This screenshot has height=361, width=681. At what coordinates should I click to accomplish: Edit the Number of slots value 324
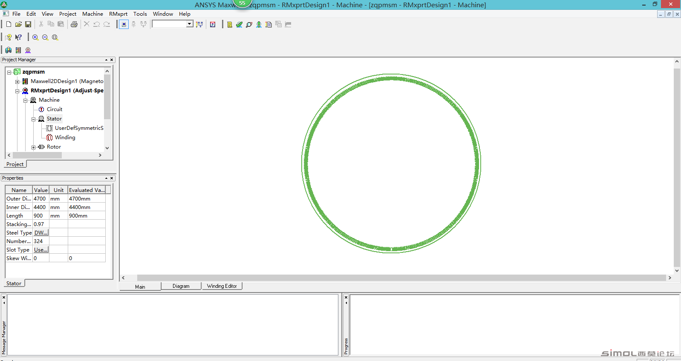[41, 241]
